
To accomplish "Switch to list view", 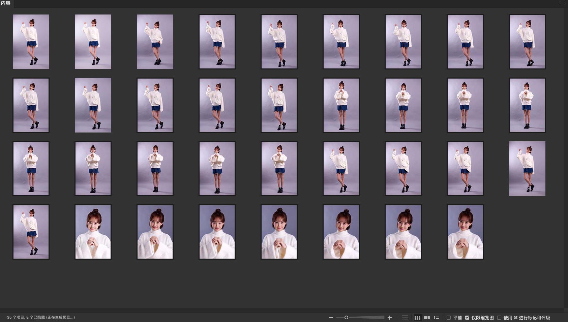I will click(x=437, y=318).
